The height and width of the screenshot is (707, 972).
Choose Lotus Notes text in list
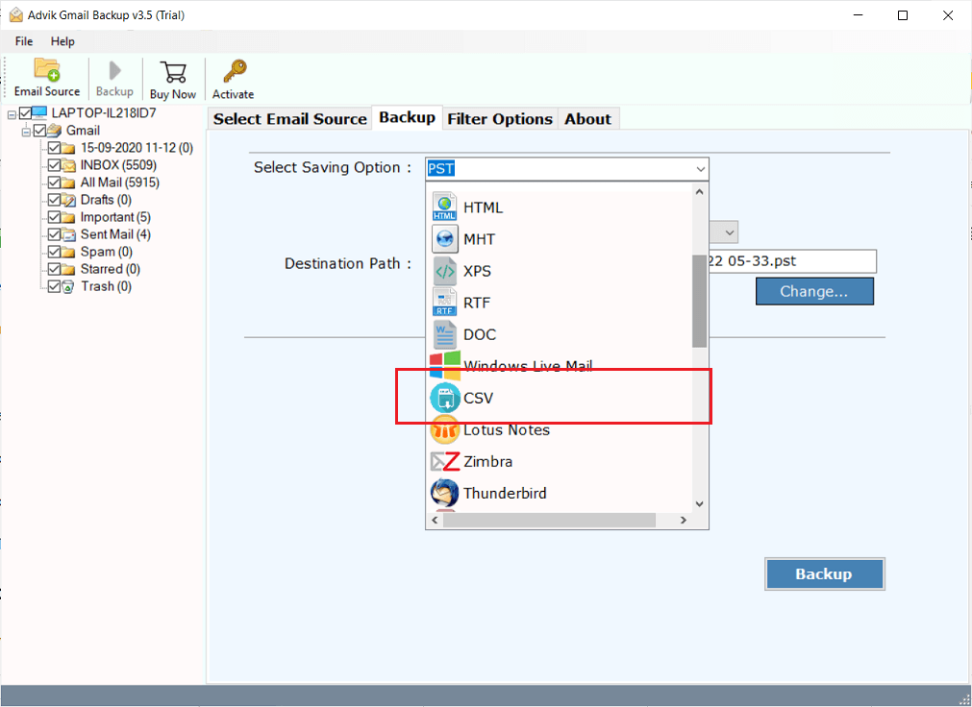507,430
